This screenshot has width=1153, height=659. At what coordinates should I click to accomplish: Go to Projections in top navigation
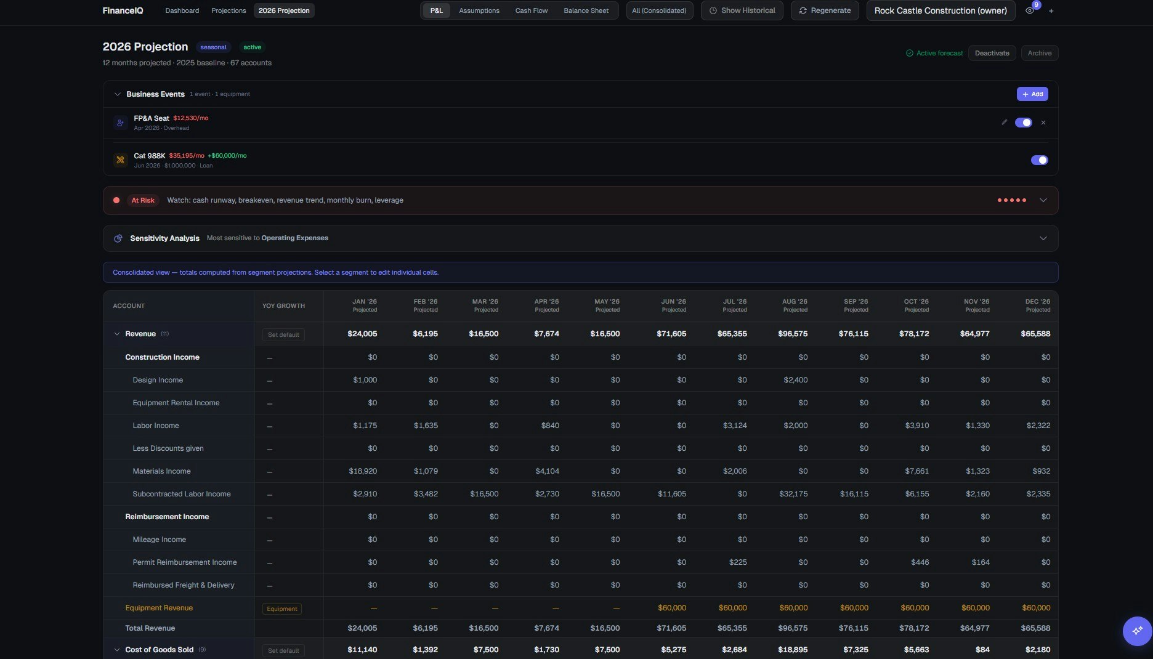[229, 10]
